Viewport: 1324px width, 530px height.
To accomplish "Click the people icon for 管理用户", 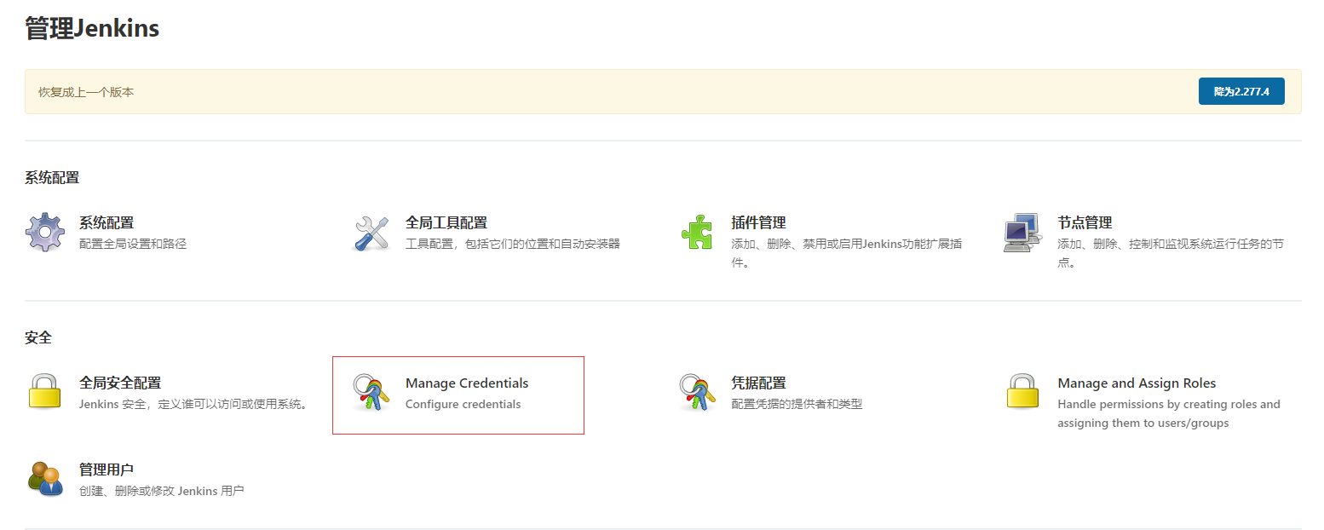I will coord(45,479).
